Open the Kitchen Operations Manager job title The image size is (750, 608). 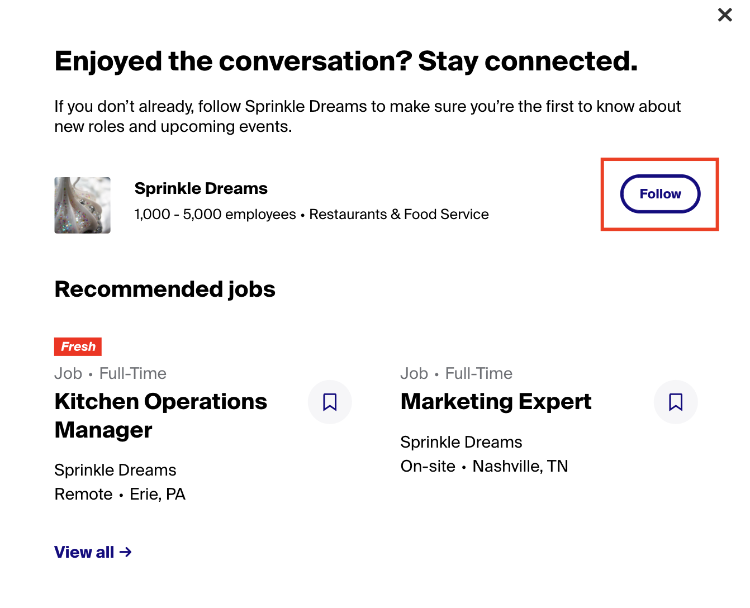pyautogui.click(x=161, y=416)
